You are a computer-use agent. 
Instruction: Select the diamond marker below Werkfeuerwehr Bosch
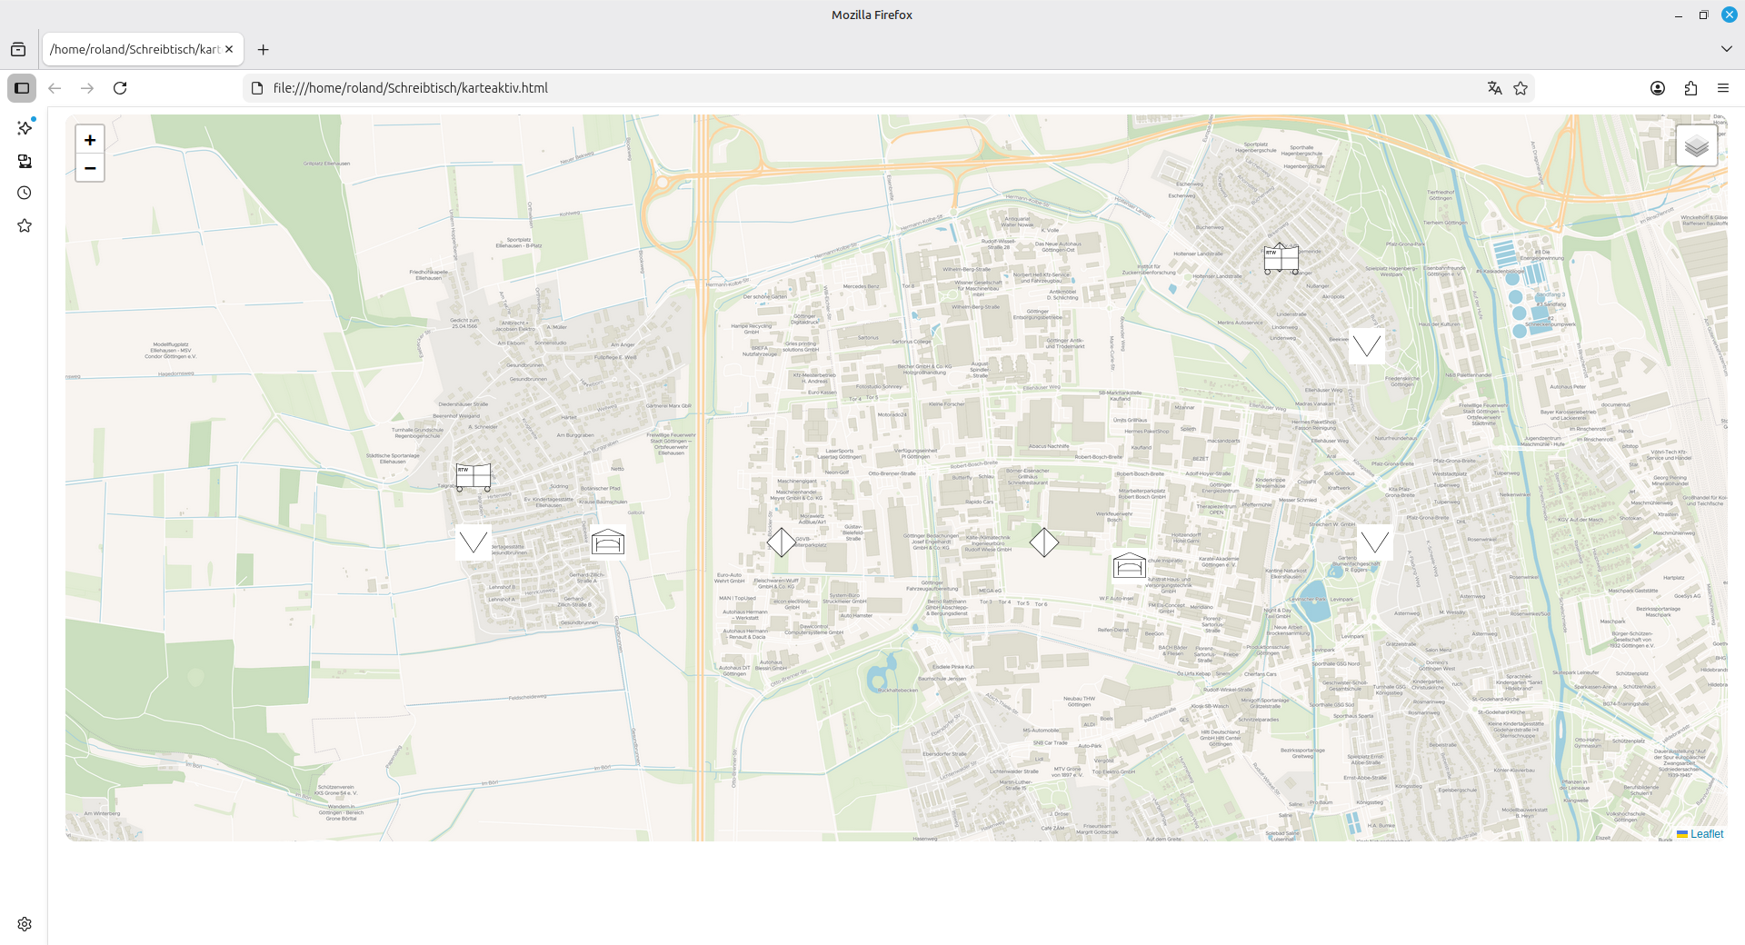click(1043, 542)
